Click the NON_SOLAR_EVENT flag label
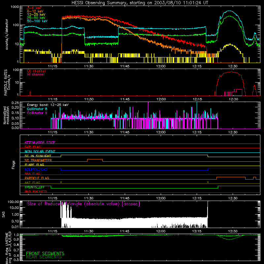This screenshot has height=264, width=264. (x=40, y=151)
